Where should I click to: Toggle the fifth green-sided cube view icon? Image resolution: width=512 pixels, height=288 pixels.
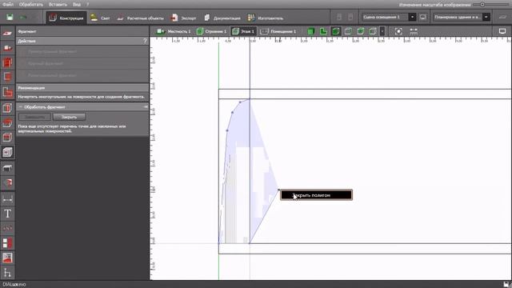click(x=361, y=31)
